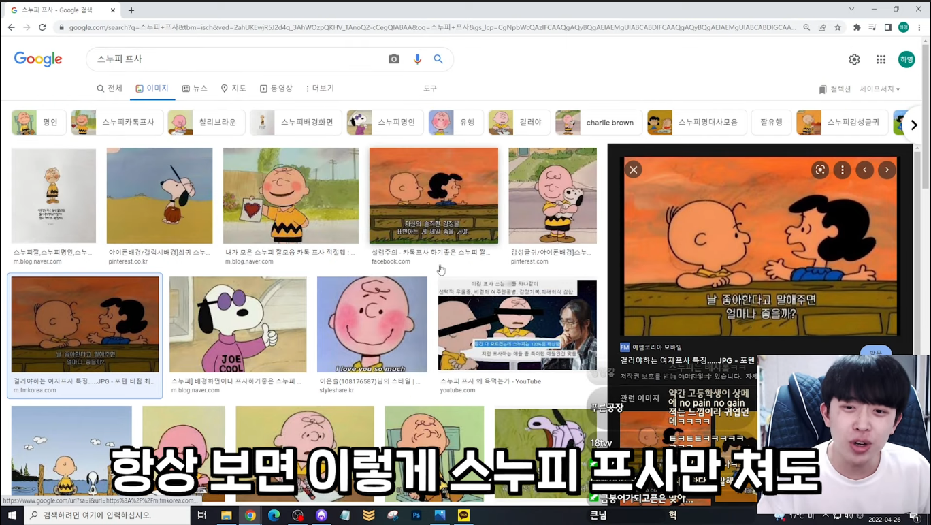Screen dimensions: 931x525
Task: Select the 걸려야 filter chip
Action: [x=519, y=123]
